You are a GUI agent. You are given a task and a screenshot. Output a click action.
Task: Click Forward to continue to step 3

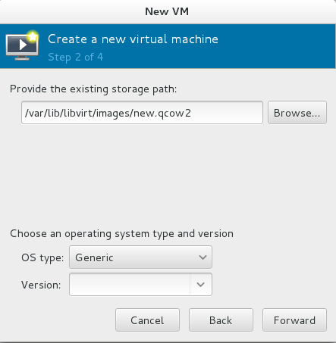point(294,320)
